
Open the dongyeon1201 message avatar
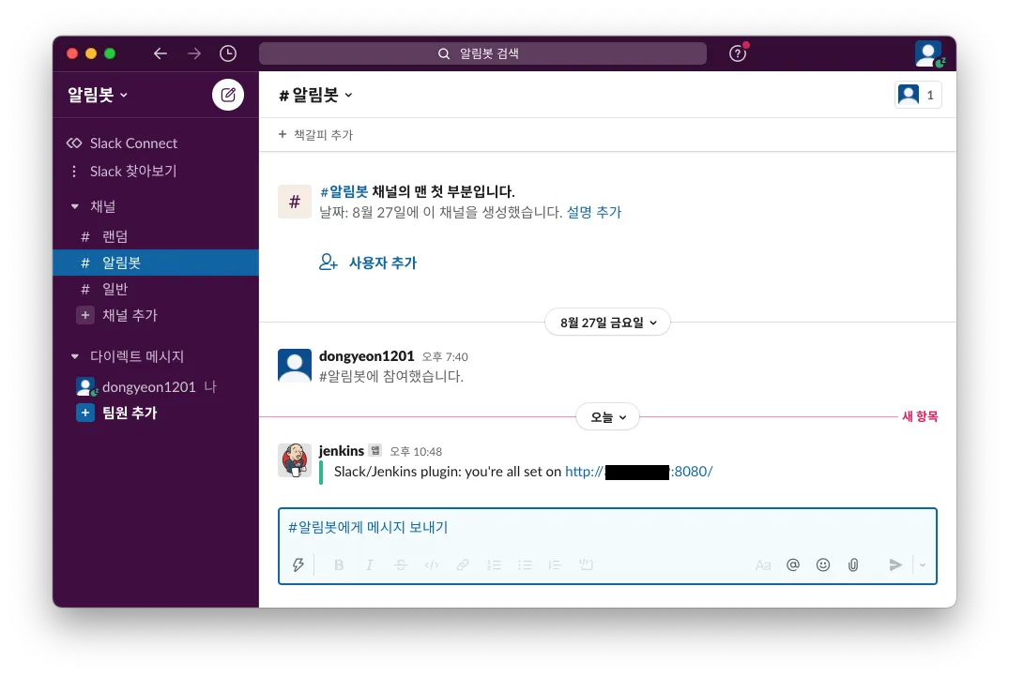(295, 365)
